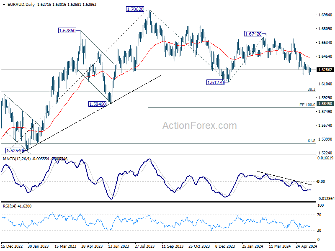Screen dimensions: 335x251
Task: Click the 1.53990 price axis value
Action: (x=325, y=139)
